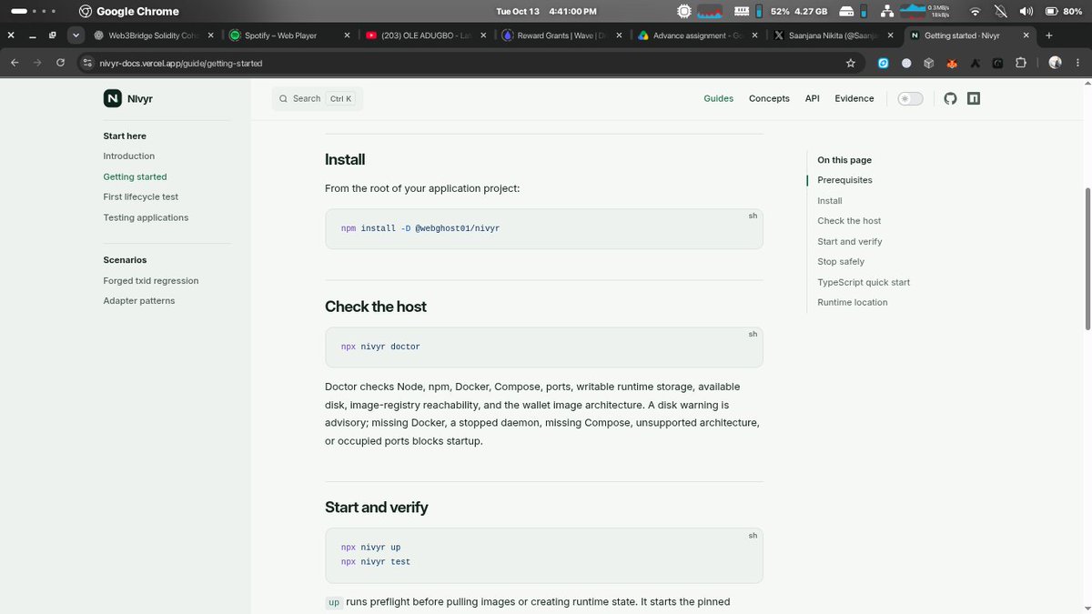Image resolution: width=1092 pixels, height=614 pixels.
Task: Jump to Install in On this page
Action: pos(830,200)
